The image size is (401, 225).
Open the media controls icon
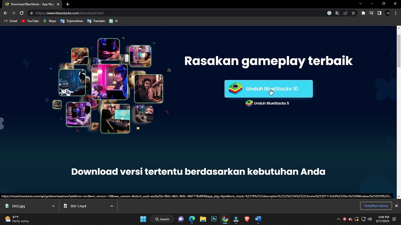click(371, 13)
